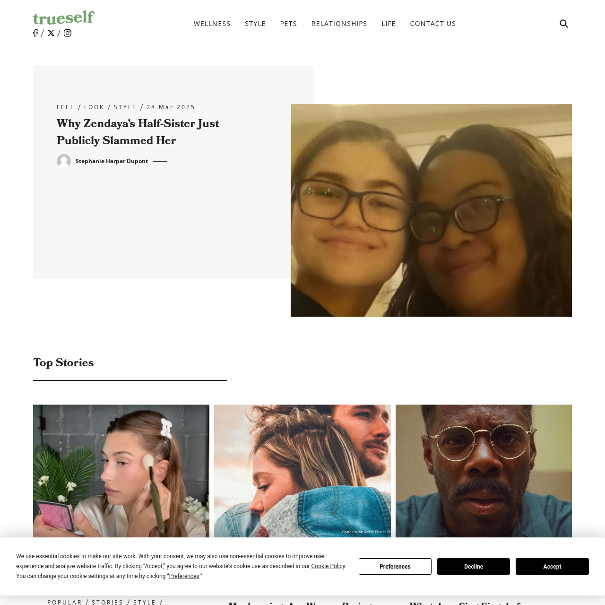The width and height of the screenshot is (605, 605).
Task: Select the Life navigation item
Action: tap(389, 24)
